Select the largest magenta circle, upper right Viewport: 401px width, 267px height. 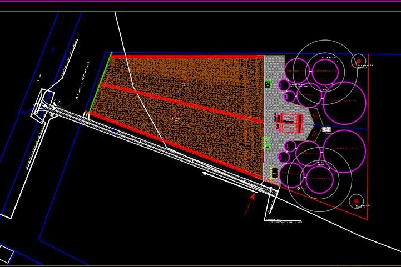346,100
